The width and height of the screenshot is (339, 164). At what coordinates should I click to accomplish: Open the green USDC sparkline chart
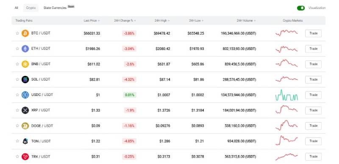(287, 95)
